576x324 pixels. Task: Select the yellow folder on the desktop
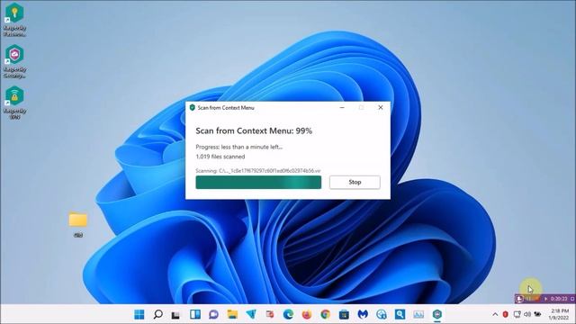pyautogui.click(x=78, y=224)
